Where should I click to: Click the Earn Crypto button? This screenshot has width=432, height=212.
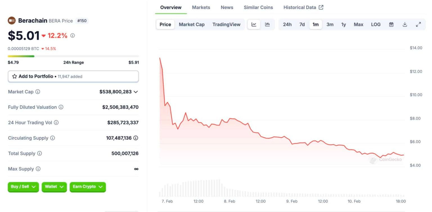click(87, 187)
